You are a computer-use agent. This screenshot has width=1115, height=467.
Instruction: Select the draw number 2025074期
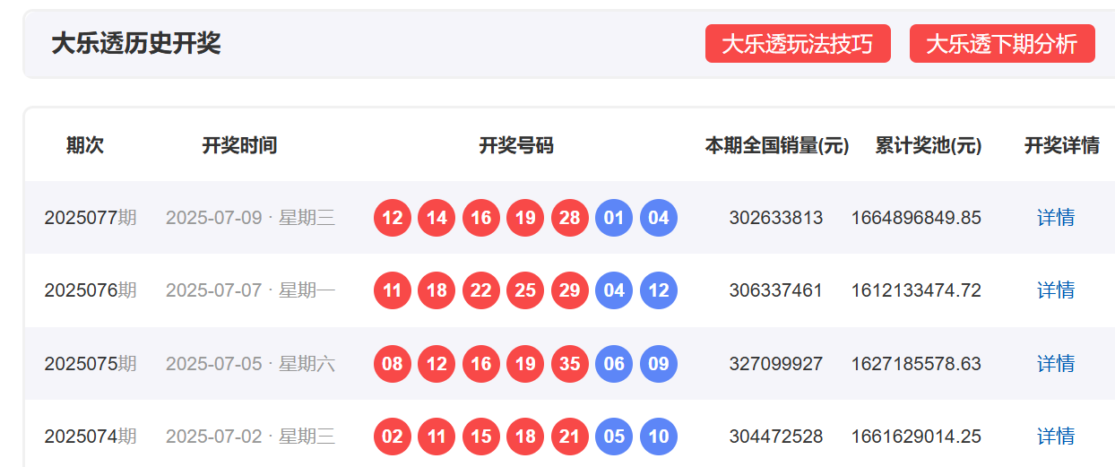click(x=91, y=437)
